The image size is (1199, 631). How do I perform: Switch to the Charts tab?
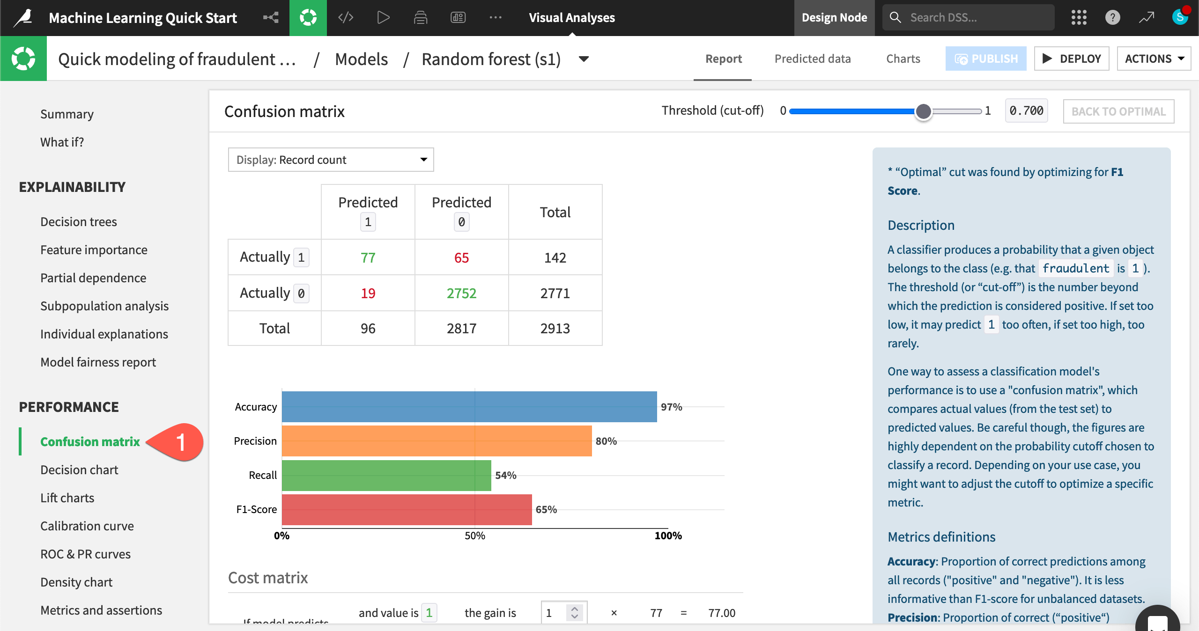(x=903, y=57)
